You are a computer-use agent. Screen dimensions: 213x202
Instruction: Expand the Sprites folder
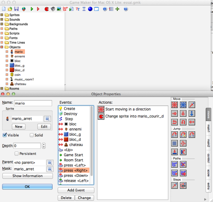[2, 15]
